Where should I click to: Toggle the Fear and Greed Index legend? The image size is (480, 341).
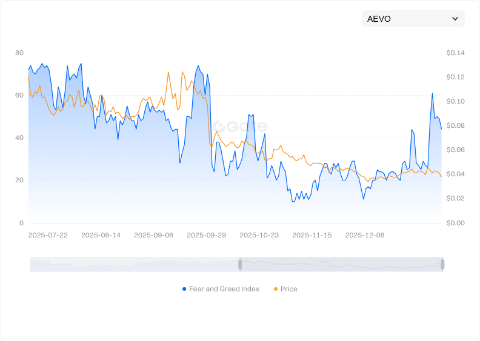tap(224, 289)
